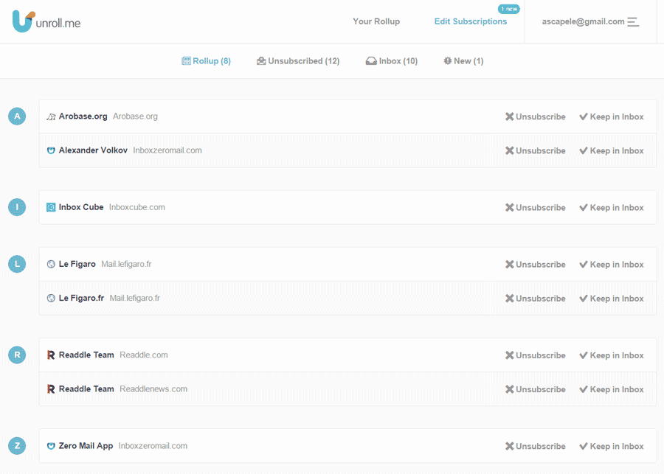Viewport: 664px width, 474px height.
Task: Select the letter L group badge
Action: pyautogui.click(x=17, y=264)
